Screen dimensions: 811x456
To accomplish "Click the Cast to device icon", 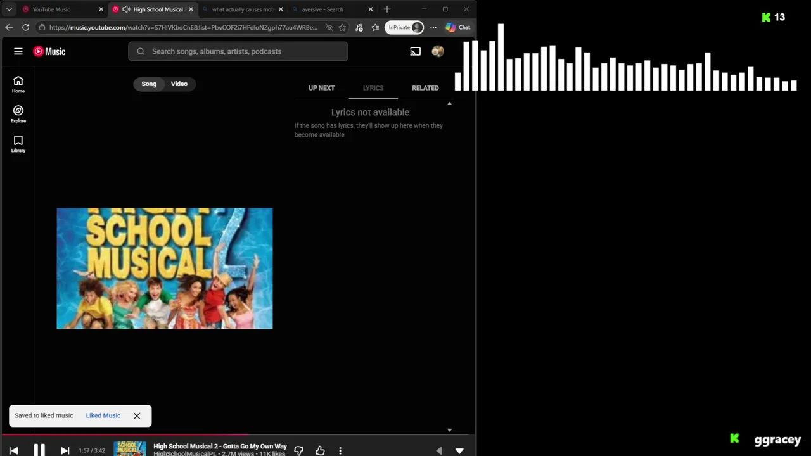I will (415, 51).
